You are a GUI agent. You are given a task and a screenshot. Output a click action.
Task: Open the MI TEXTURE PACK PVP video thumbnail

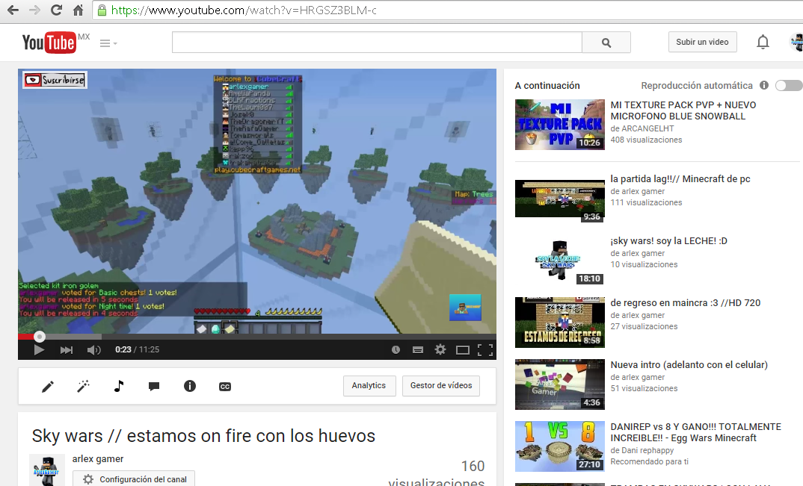coord(560,125)
